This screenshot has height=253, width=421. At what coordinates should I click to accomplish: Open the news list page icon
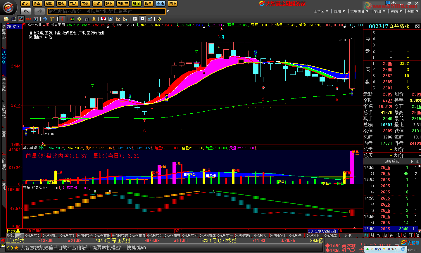coord(135,19)
